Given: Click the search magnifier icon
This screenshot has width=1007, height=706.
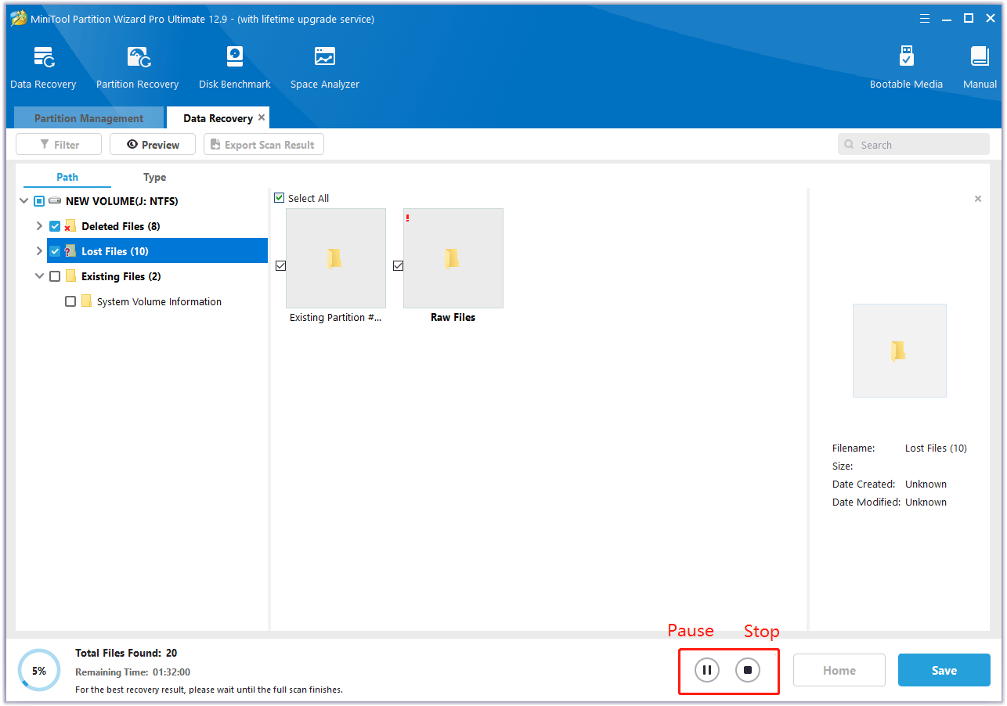Looking at the screenshot, I should [850, 145].
